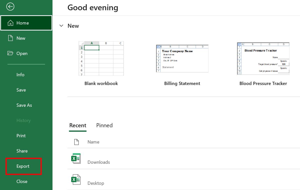Open the Blood Pressure Tracker template preview
Screen dimensions: 300x190
tap(263, 58)
